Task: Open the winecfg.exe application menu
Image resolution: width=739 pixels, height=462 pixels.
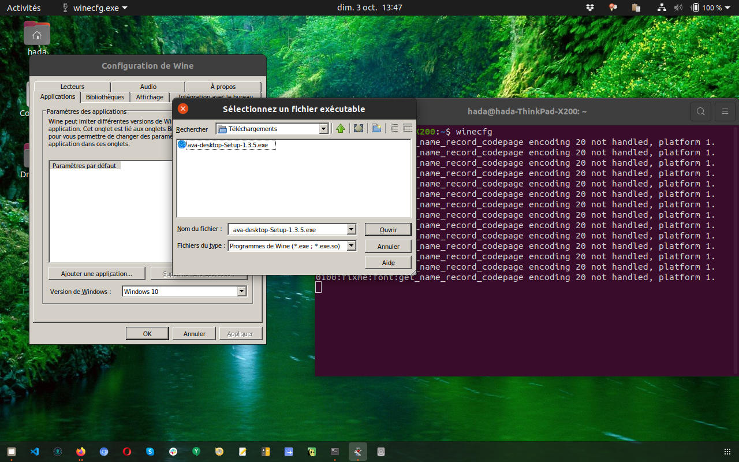Action: [x=94, y=8]
